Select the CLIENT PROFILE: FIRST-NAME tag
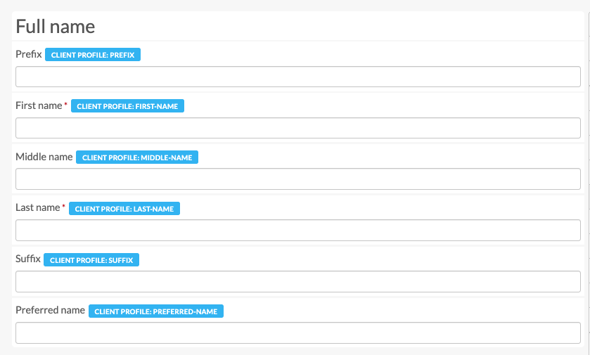Image resolution: width=590 pixels, height=355 pixels. point(128,106)
